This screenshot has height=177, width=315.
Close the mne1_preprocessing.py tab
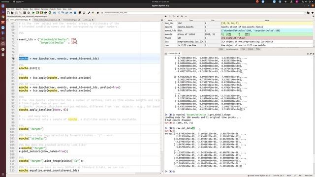click(x=30, y=20)
